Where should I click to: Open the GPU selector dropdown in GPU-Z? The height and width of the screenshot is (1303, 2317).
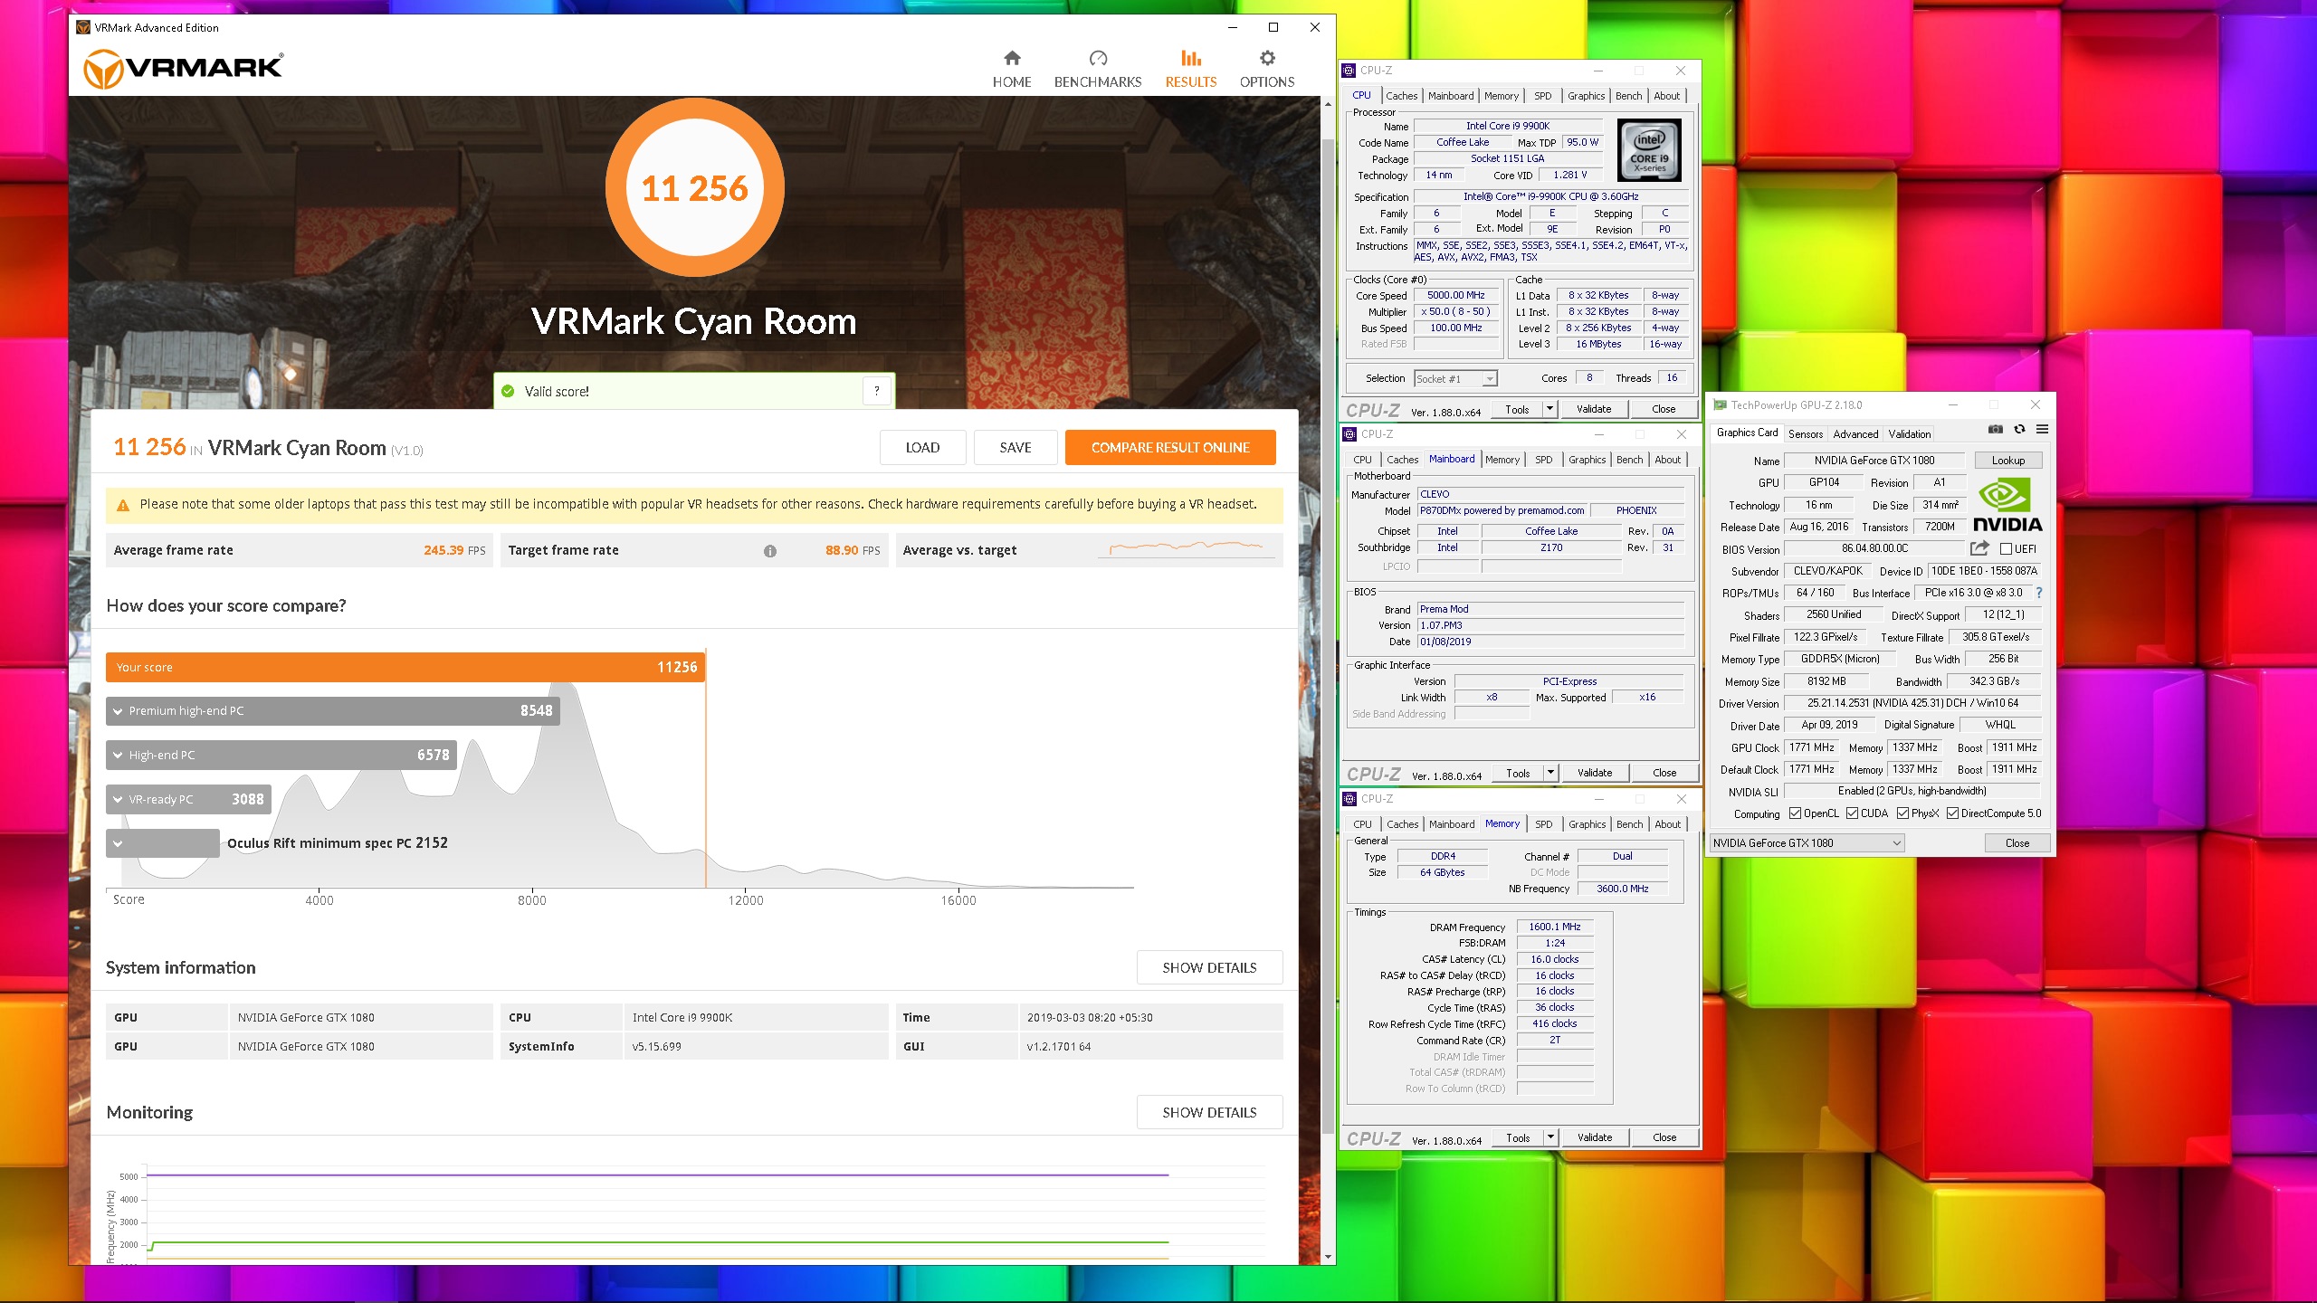[1807, 843]
